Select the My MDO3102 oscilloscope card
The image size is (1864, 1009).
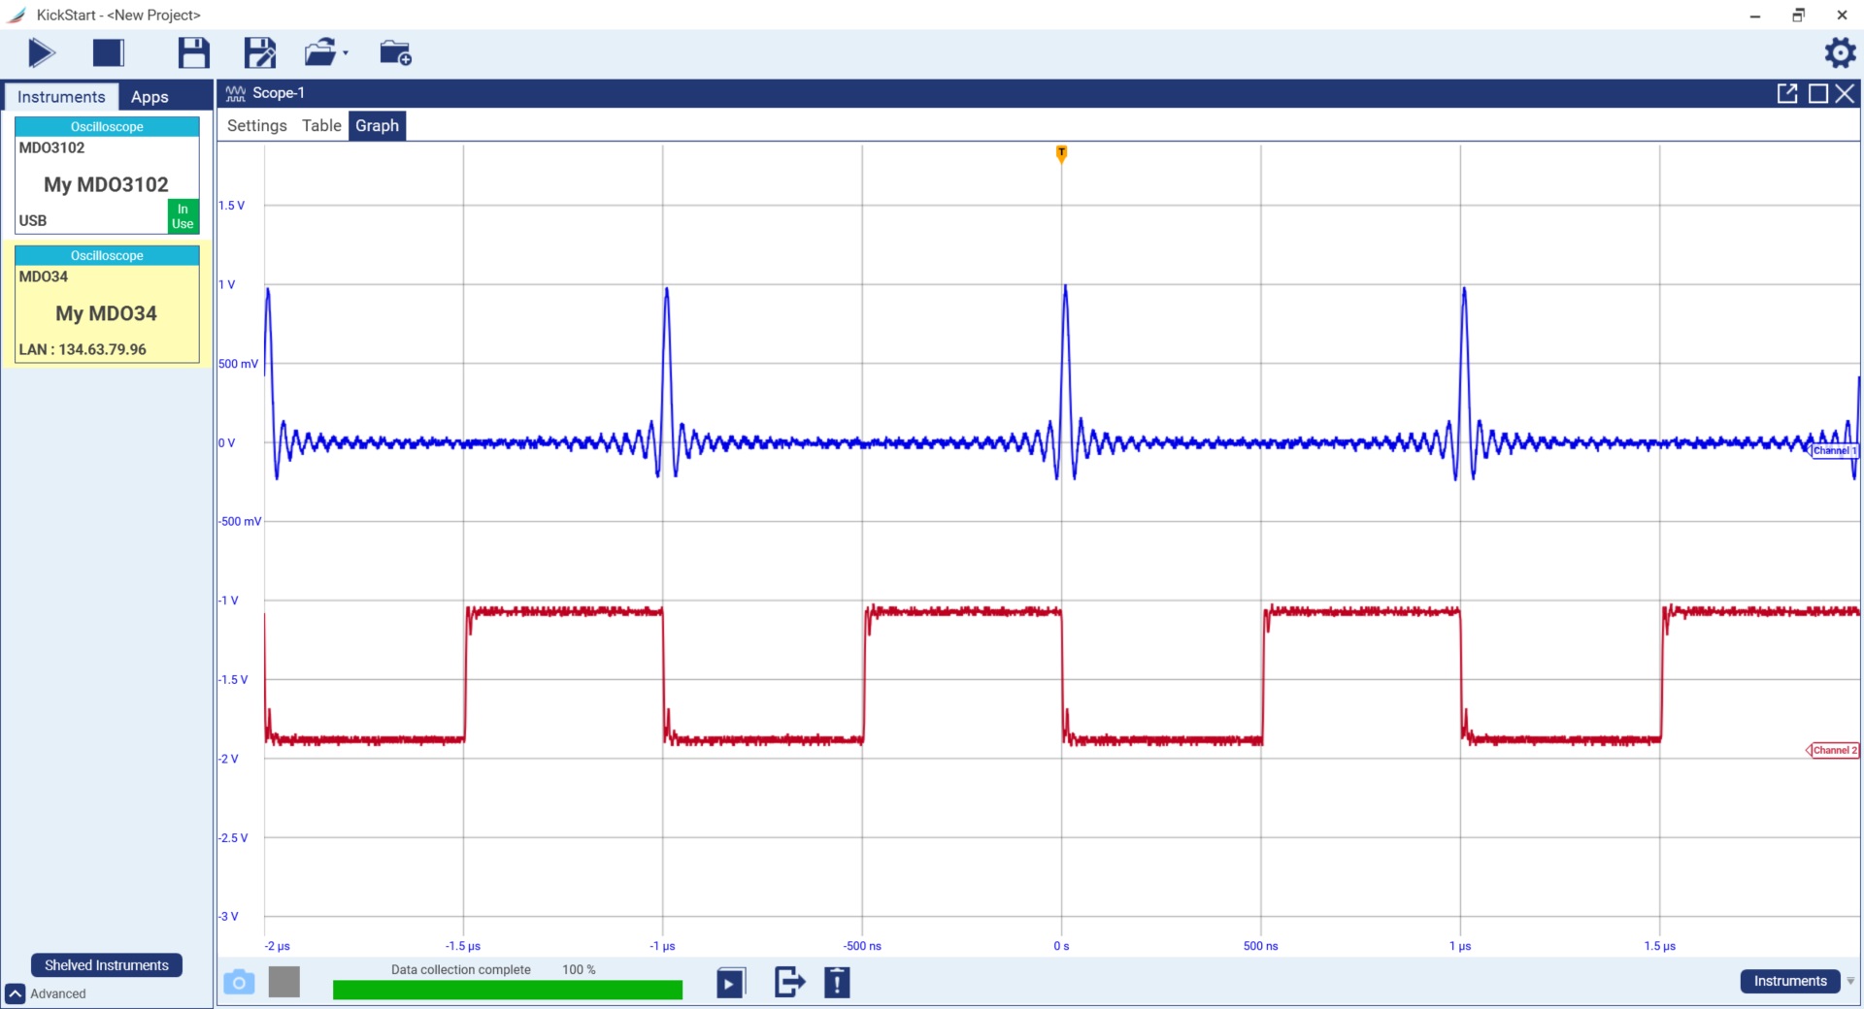tap(107, 184)
